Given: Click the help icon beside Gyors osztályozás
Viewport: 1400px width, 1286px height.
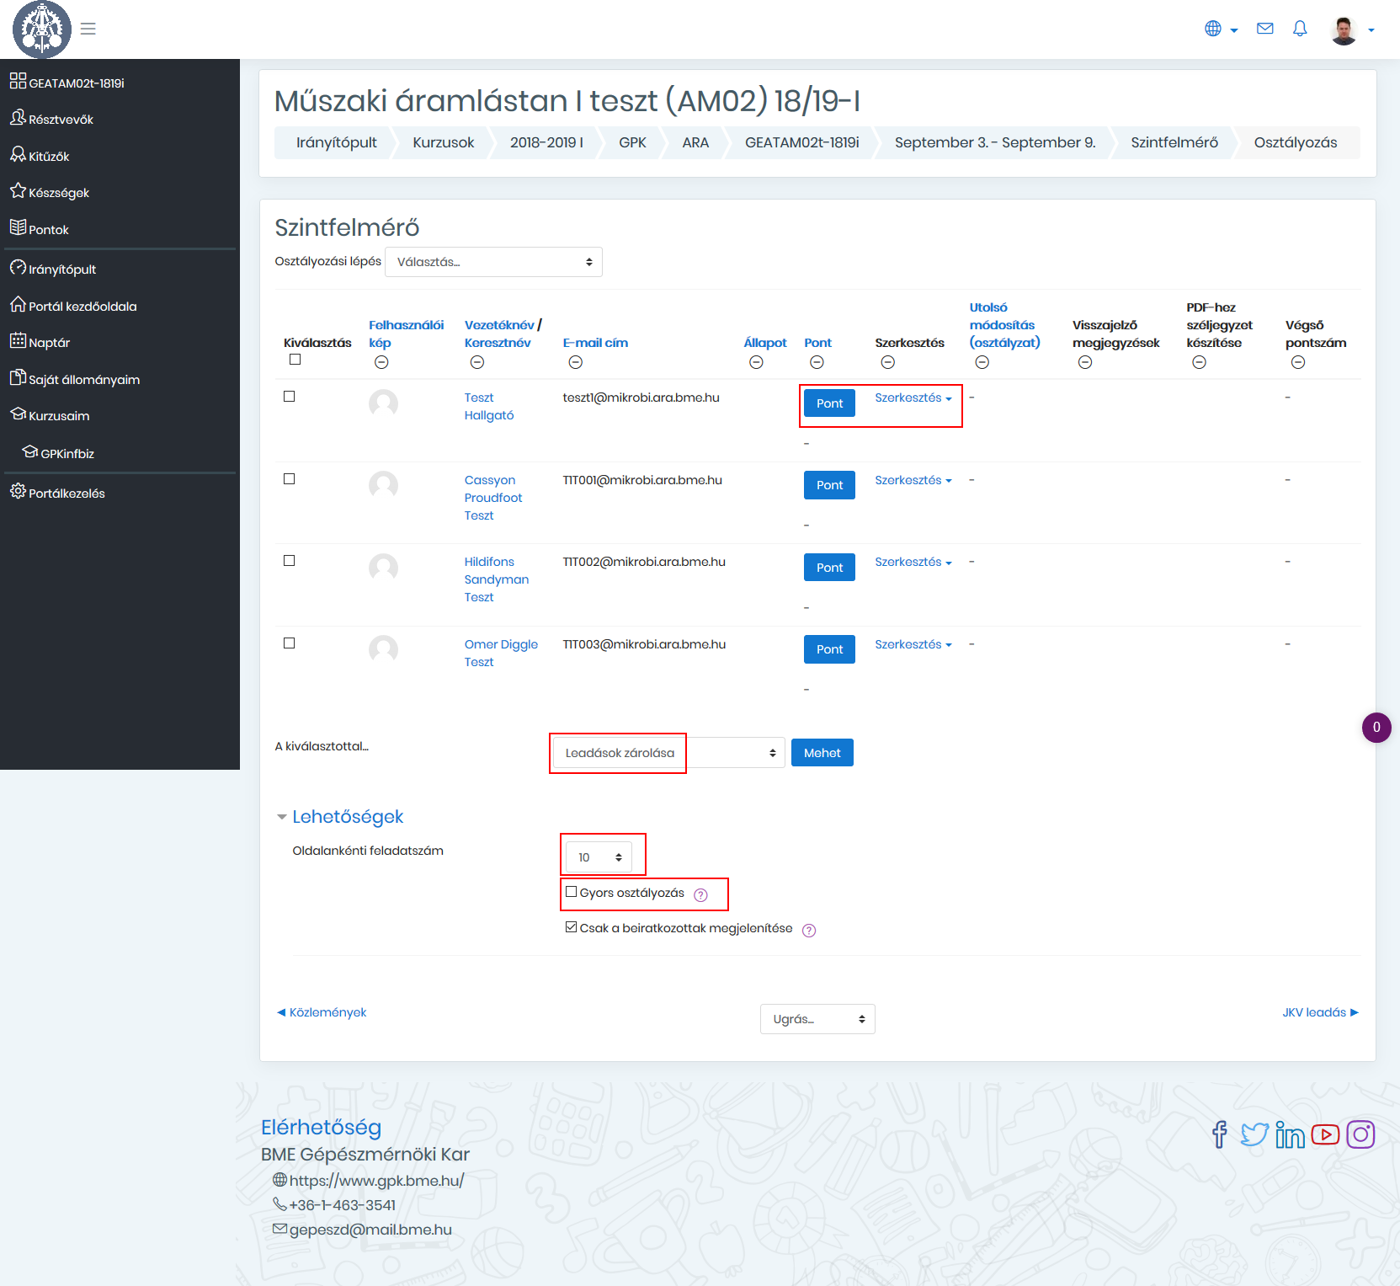Looking at the screenshot, I should point(700,894).
